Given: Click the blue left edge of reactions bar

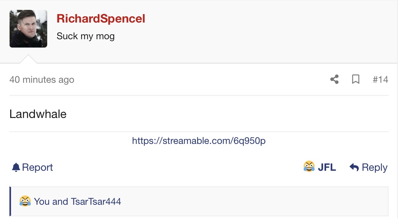Looking at the screenshot, I should 10,201.
